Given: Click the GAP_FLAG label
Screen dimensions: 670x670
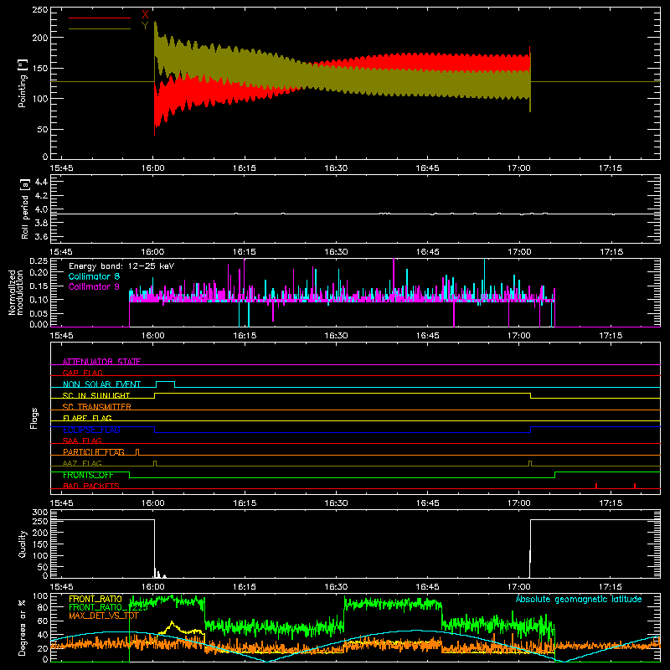Looking at the screenshot, I should (82, 373).
